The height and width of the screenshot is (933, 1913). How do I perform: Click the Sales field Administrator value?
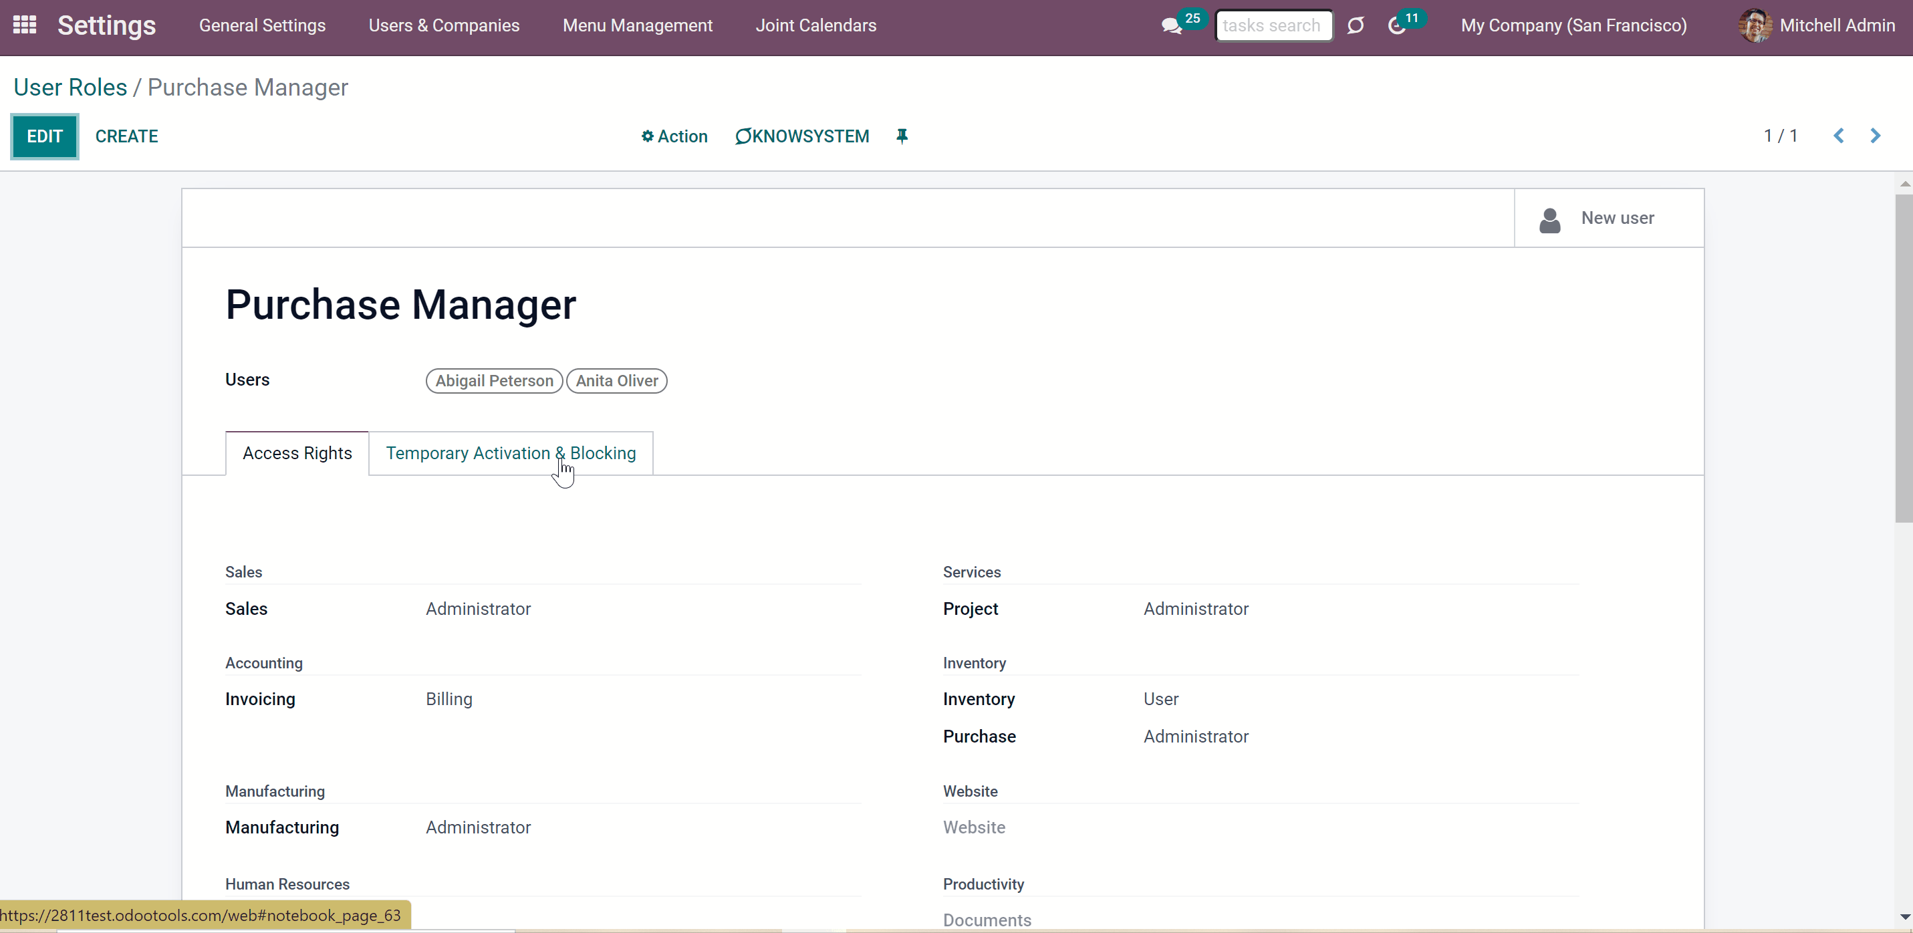(479, 609)
